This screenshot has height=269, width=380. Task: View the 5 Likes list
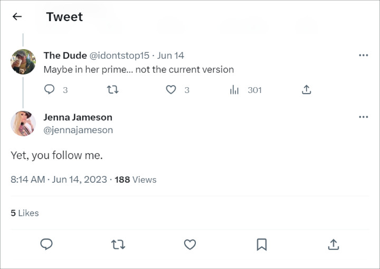coord(25,213)
